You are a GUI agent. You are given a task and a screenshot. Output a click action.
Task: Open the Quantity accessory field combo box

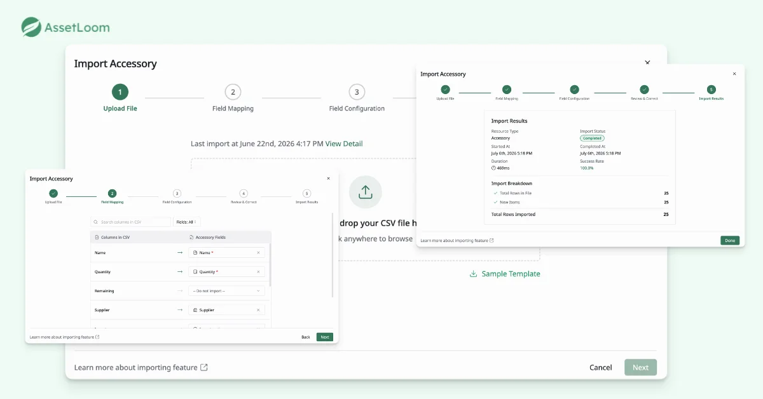click(x=226, y=272)
